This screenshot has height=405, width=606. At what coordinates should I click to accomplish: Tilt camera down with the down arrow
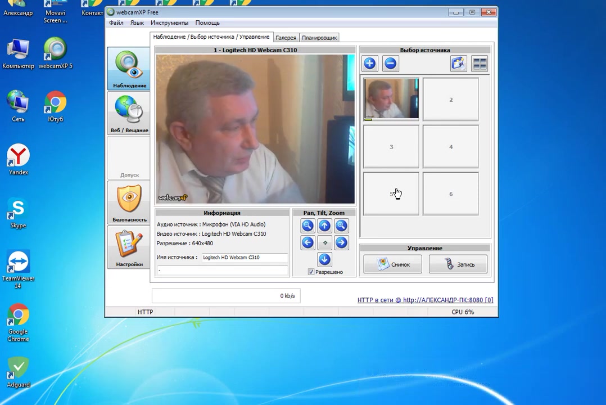click(324, 259)
